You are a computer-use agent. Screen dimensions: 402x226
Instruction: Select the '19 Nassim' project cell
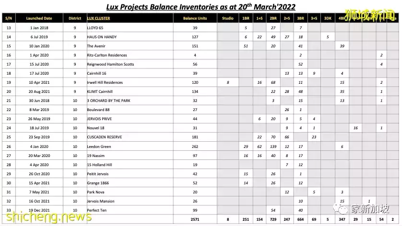[x=96, y=155]
